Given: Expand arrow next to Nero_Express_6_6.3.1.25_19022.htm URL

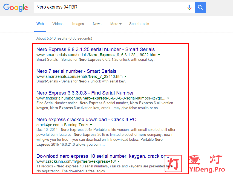Looking at the screenshot, I should pyautogui.click(x=159, y=55).
